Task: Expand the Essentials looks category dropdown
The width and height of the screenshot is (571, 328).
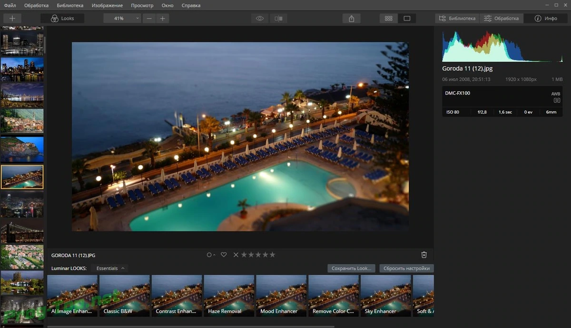Action: click(109, 268)
